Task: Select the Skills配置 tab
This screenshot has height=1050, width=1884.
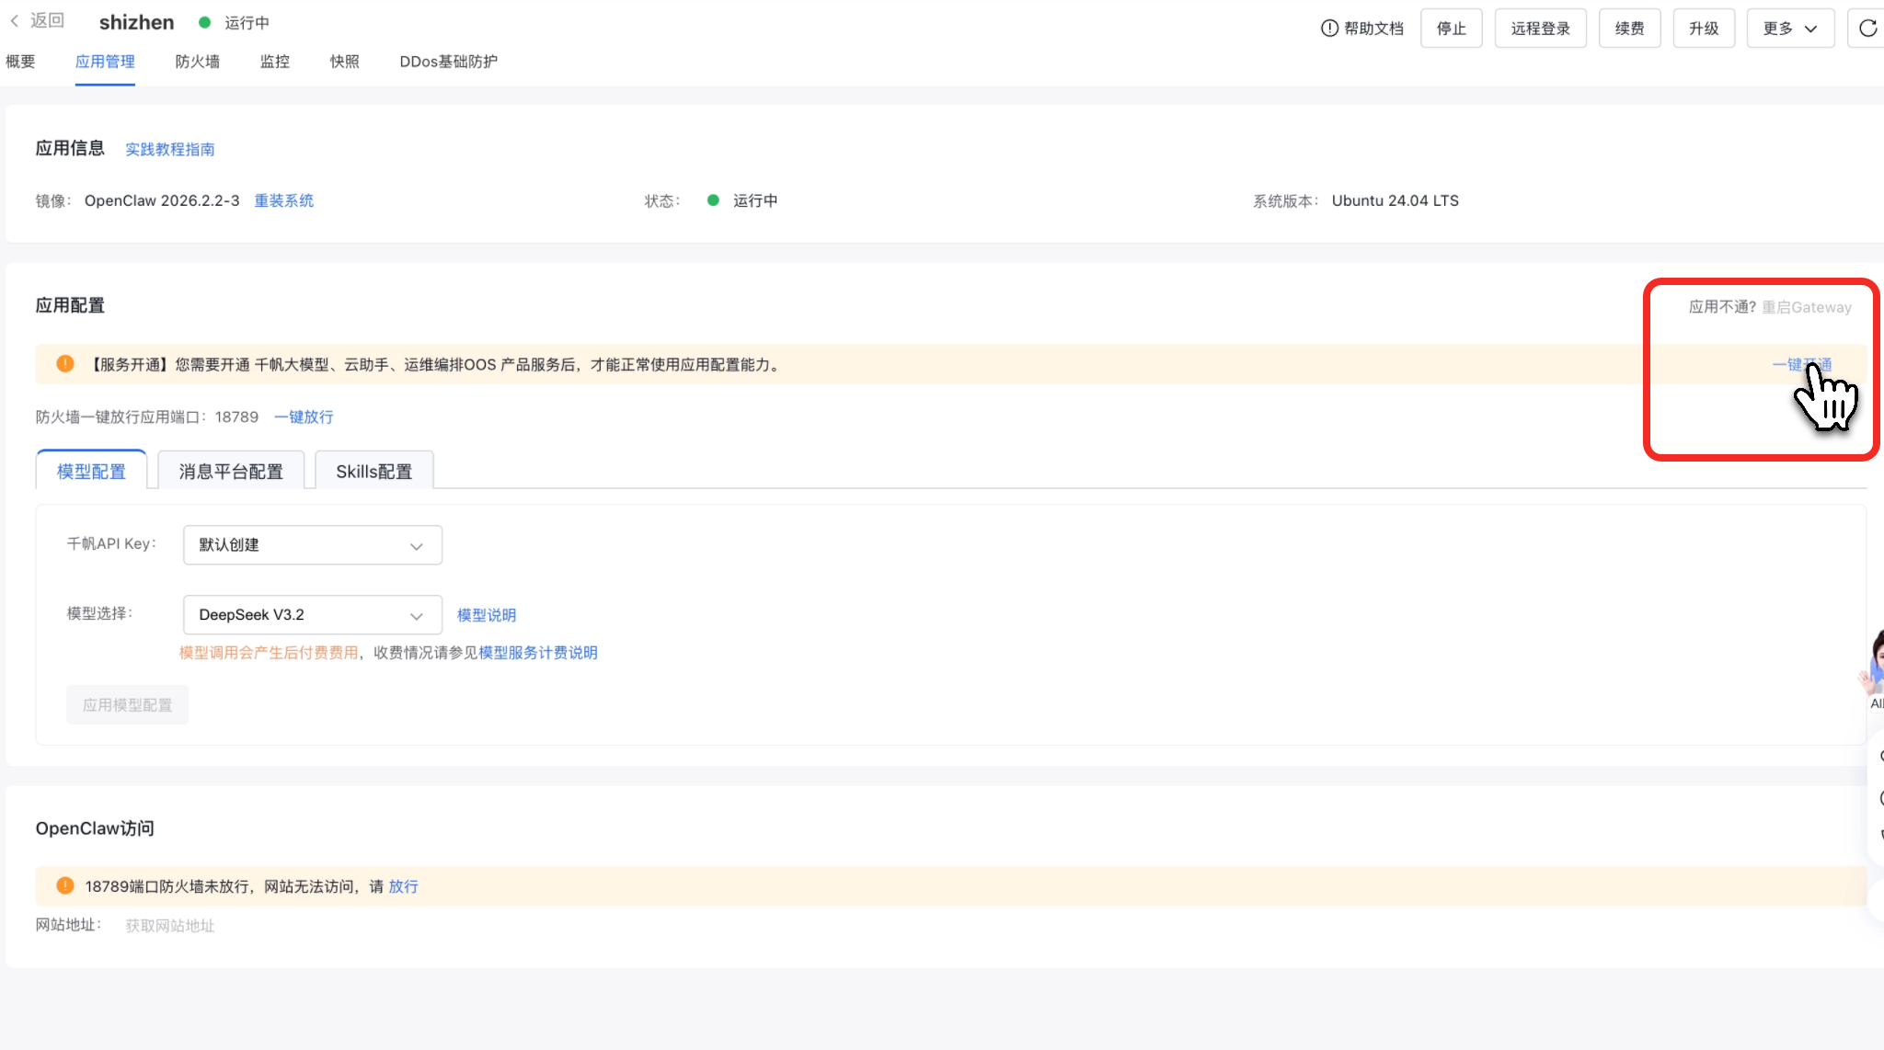Action: coord(373,472)
